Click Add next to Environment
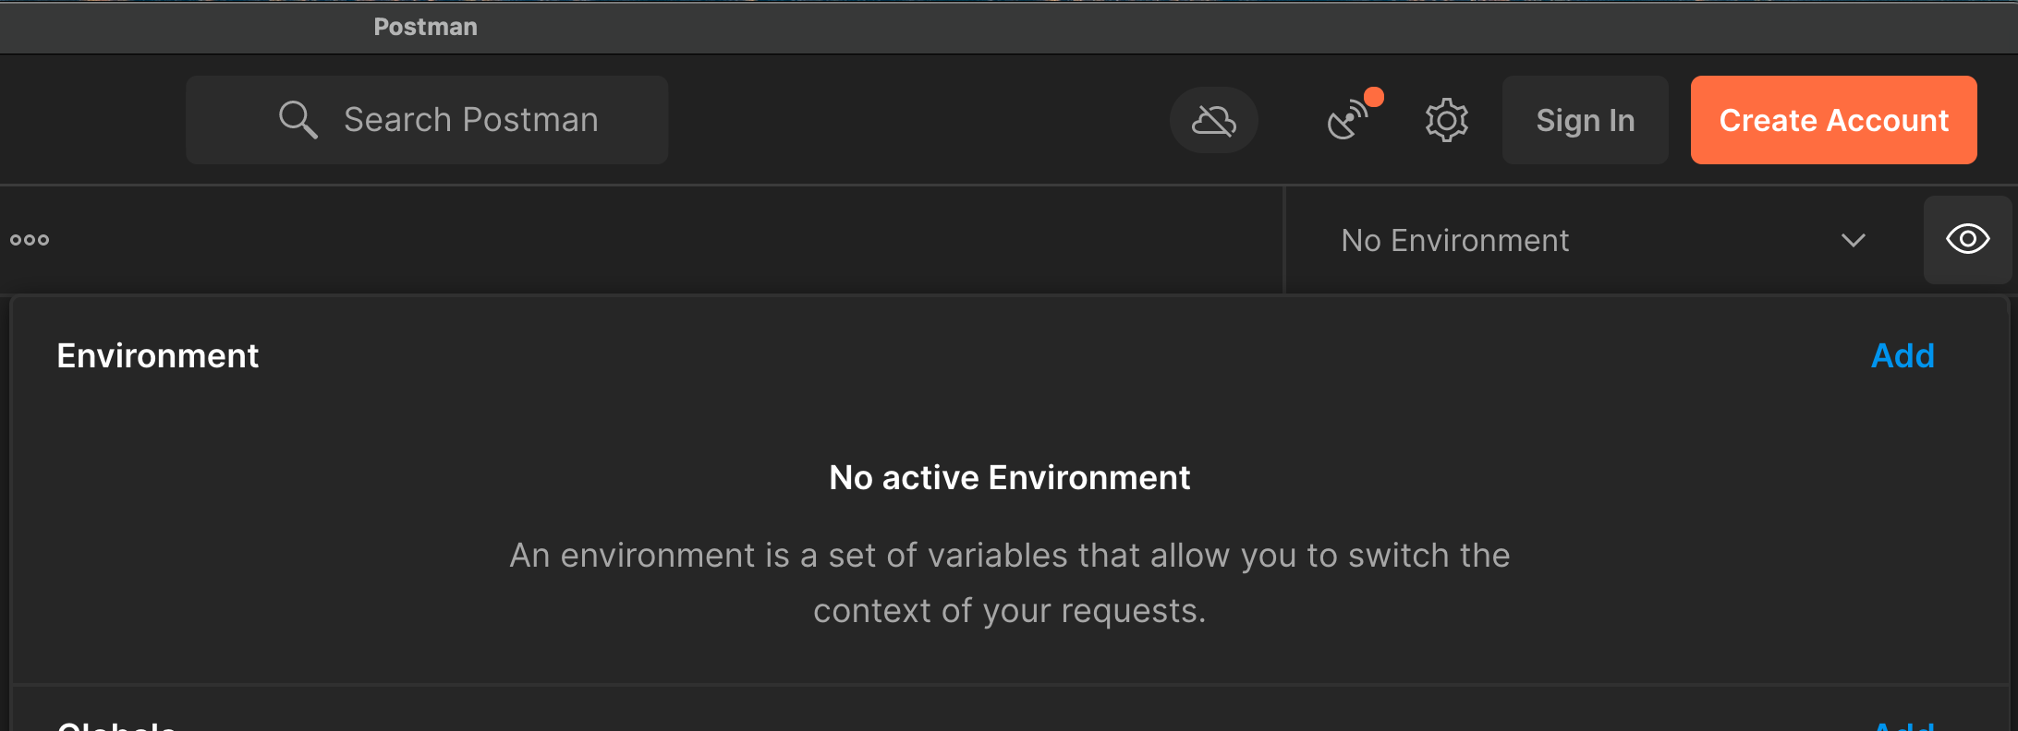The height and width of the screenshot is (731, 2018). 1902,356
